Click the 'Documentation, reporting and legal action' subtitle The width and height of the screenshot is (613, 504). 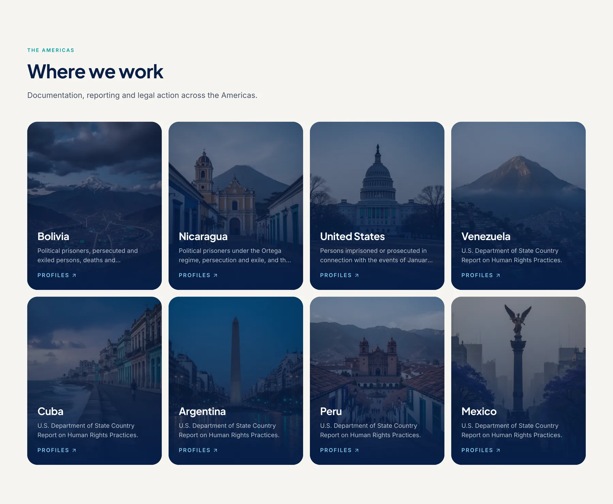142,95
